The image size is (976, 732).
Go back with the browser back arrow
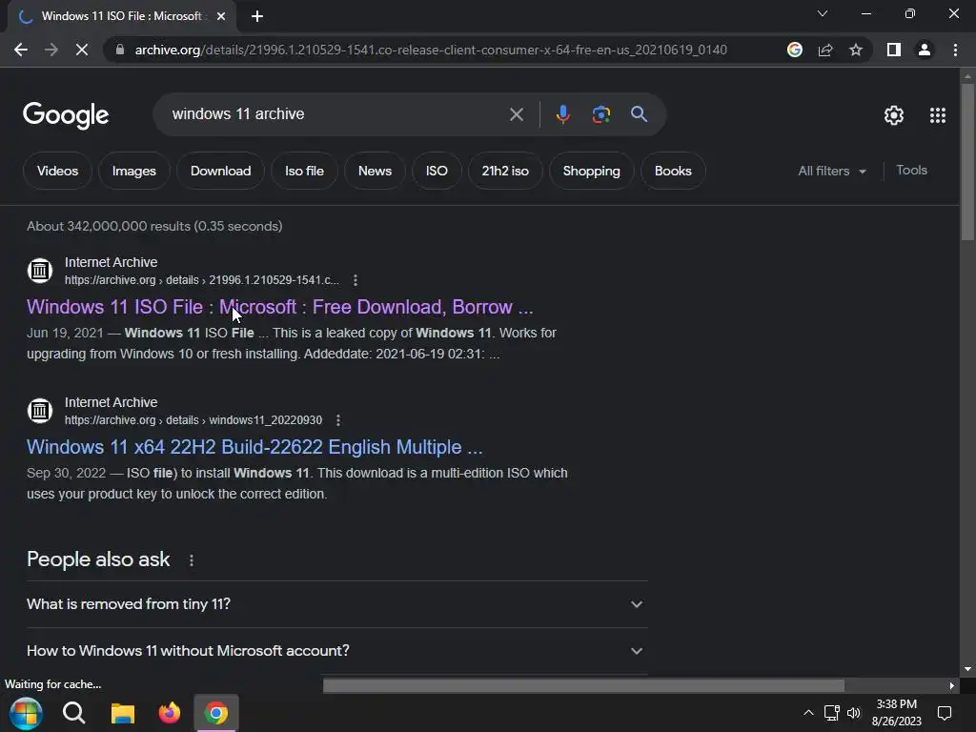[x=21, y=50]
